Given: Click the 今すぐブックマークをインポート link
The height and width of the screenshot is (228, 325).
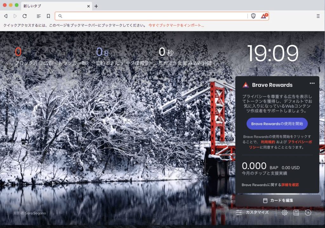Looking at the screenshot, I should (176, 25).
